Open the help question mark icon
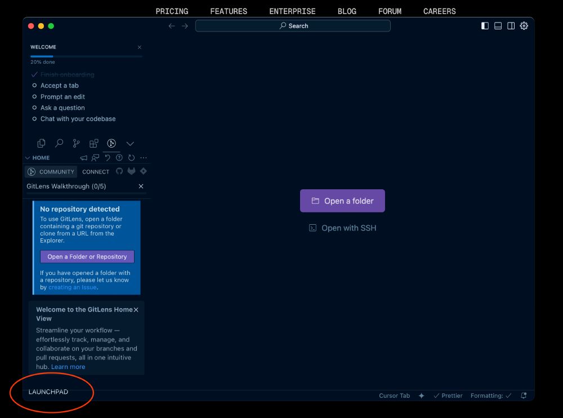 pyautogui.click(x=119, y=158)
